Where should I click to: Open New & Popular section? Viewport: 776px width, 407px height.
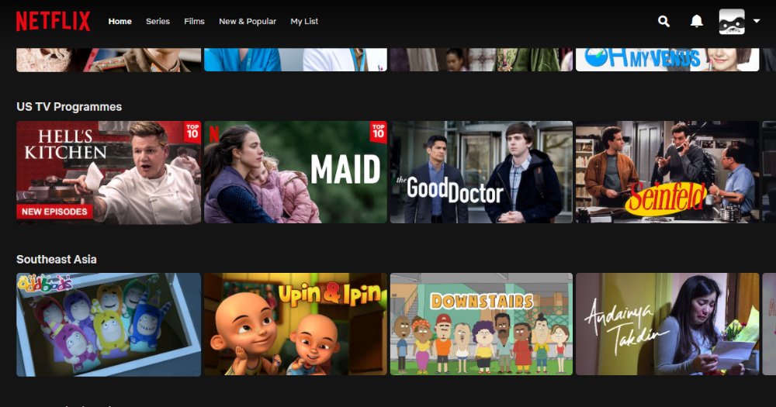pyautogui.click(x=248, y=21)
